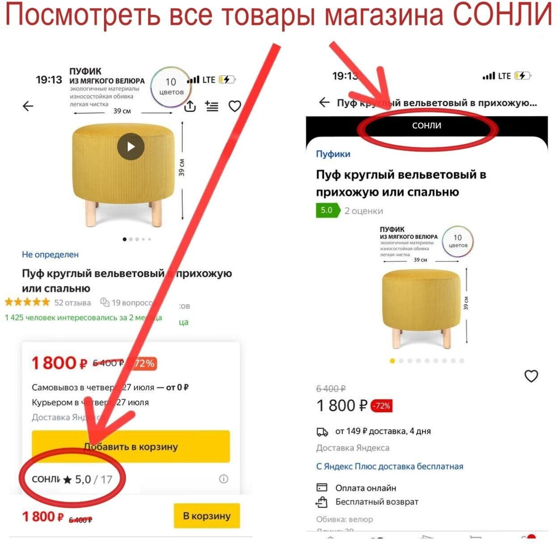Tap the info icon beside the СОНЛИ rating
The image size is (558, 543).
click(224, 479)
